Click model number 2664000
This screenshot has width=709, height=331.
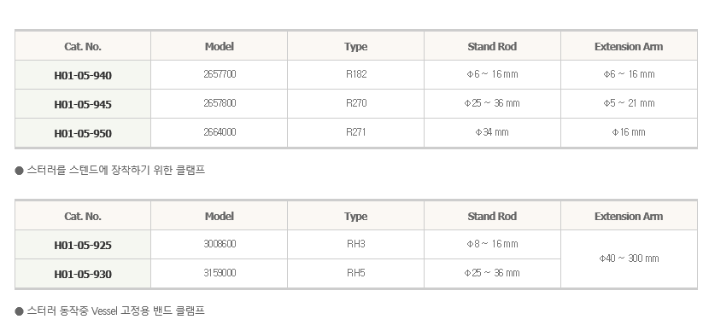tap(220, 132)
